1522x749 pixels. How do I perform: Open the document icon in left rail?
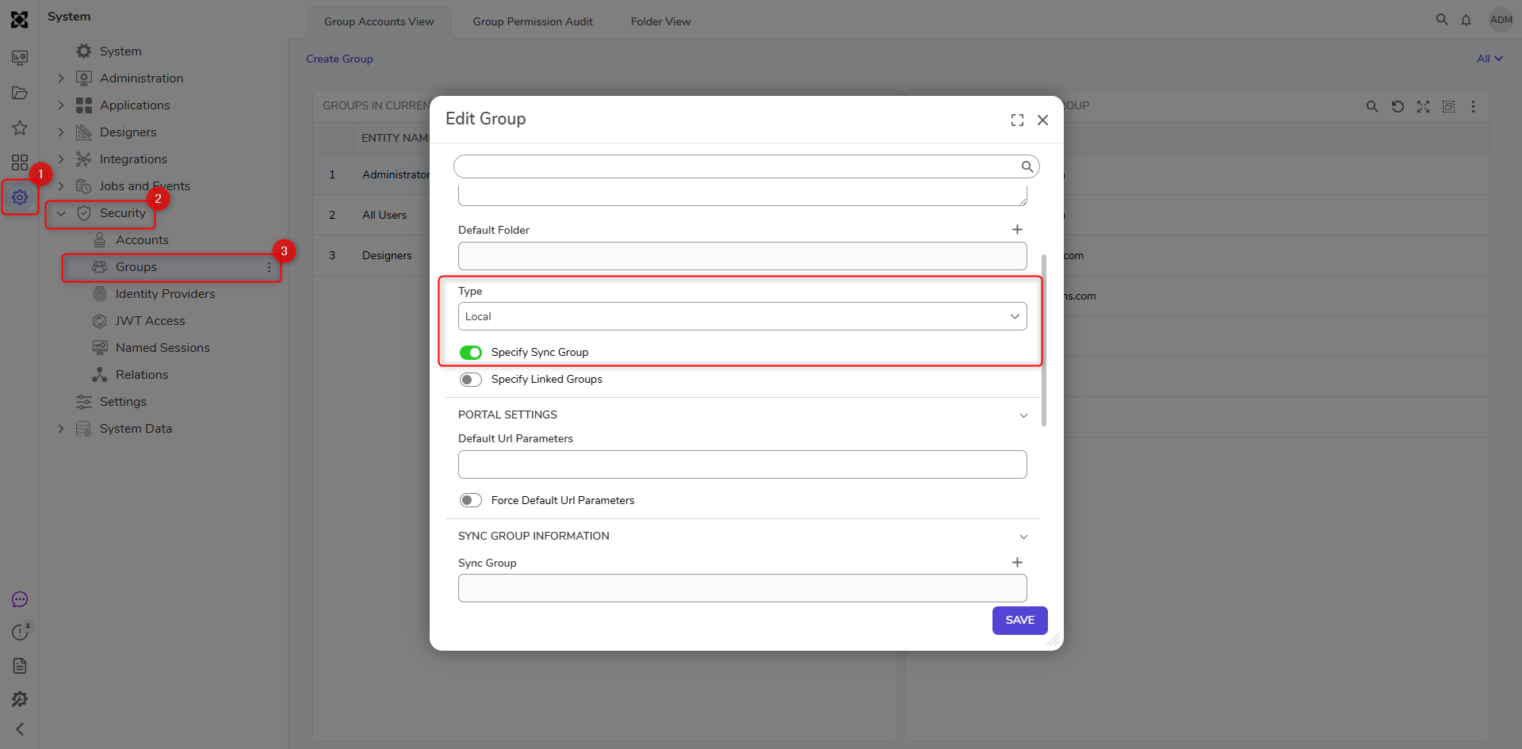pos(20,666)
